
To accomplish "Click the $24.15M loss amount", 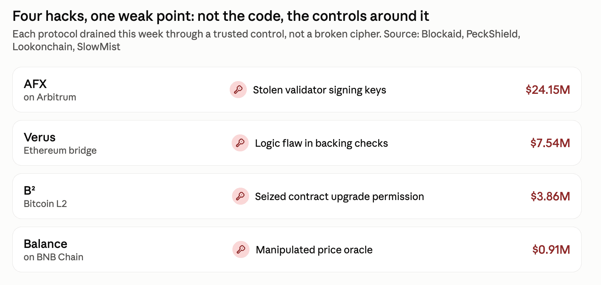I will [548, 90].
